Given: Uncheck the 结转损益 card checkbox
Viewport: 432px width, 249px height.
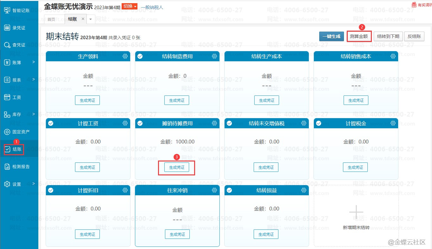Looking at the screenshot, I should coord(229,190).
